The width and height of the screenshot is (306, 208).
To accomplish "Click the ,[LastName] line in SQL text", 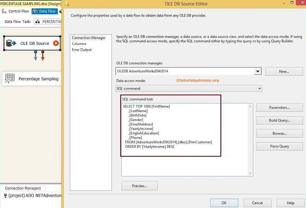I will 138,111.
